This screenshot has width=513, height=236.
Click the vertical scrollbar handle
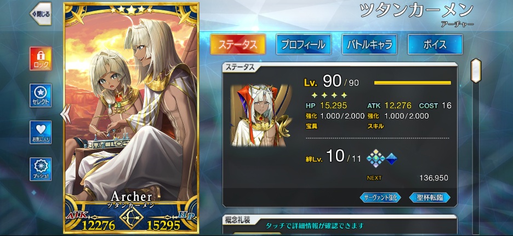(x=476, y=70)
